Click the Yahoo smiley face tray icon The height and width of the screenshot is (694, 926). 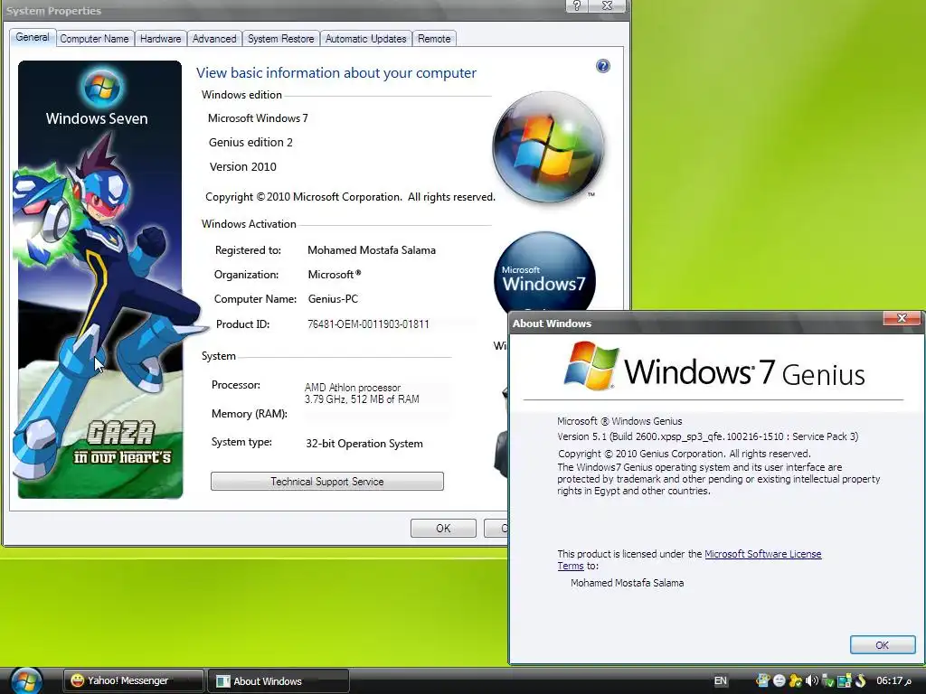[779, 681]
